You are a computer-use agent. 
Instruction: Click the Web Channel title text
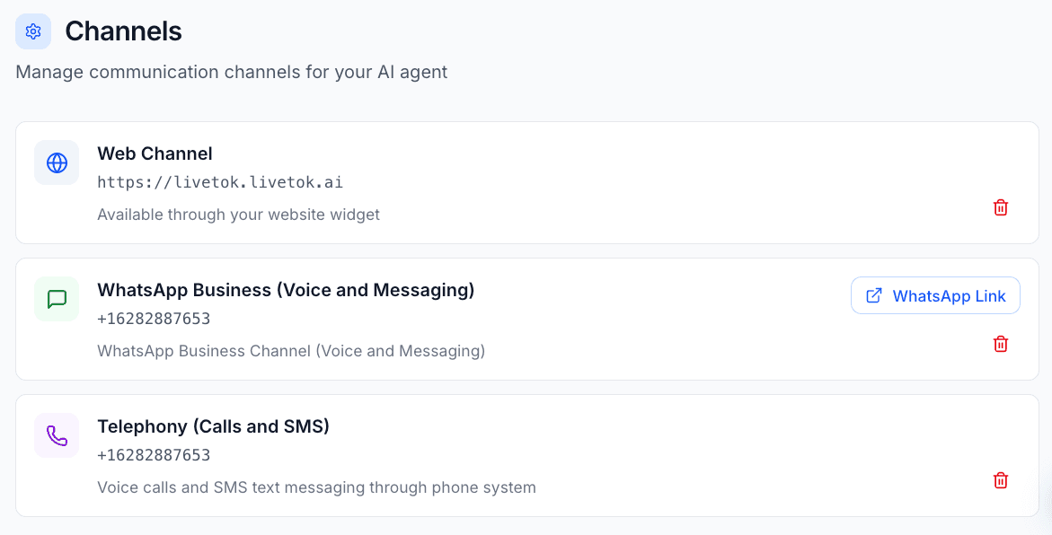click(x=155, y=153)
